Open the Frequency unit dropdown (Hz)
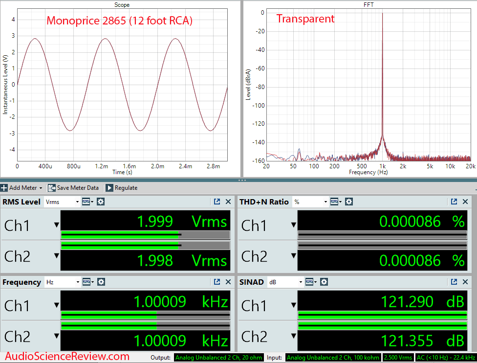477x363 pixels. tap(63, 282)
